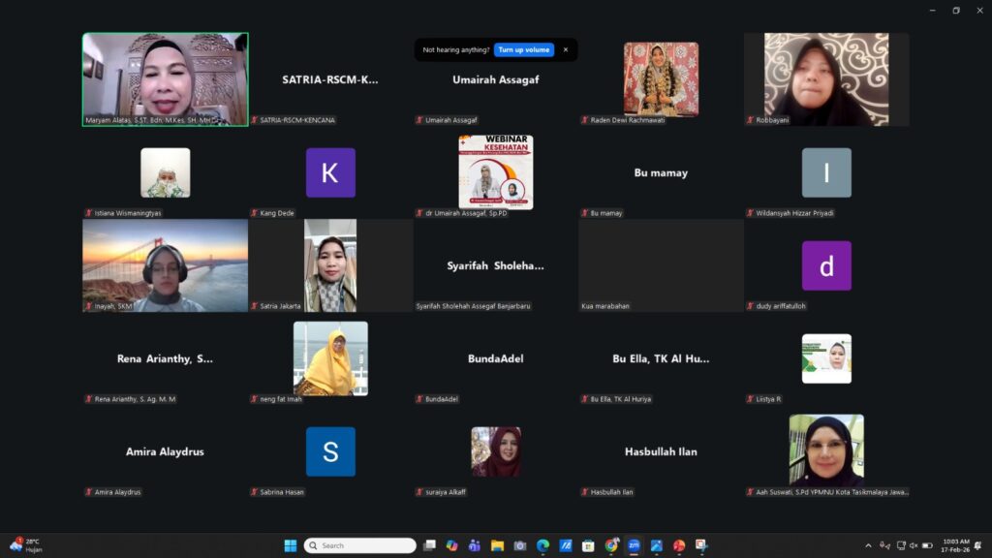The width and height of the screenshot is (992, 558).
Task: Expand the hidden system tray icons chevron
Action: click(868, 545)
